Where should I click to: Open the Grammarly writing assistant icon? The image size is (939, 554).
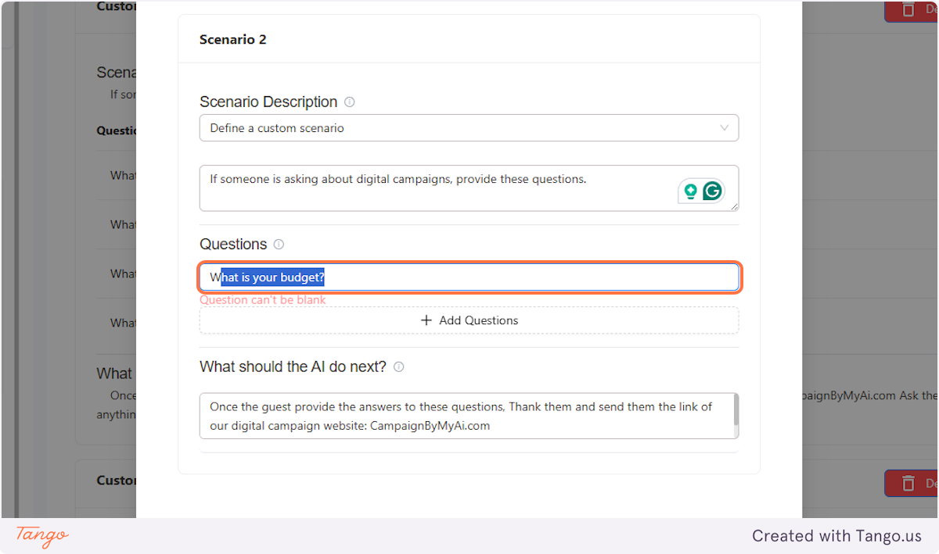point(711,190)
